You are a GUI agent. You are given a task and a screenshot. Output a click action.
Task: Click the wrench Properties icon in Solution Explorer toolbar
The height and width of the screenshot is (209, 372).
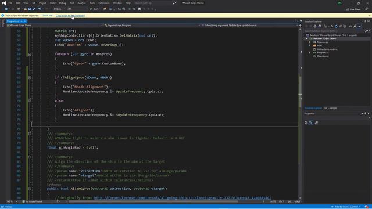[355, 26]
